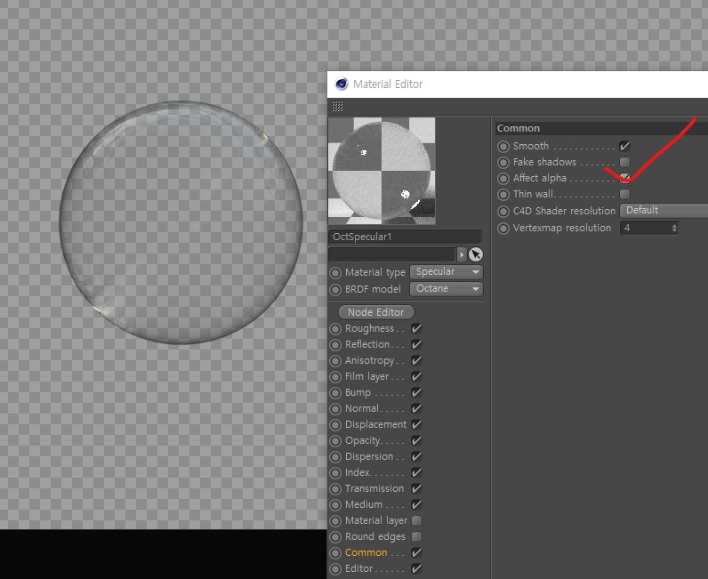Screen dimensions: 708x579
Task: Click the Cinema 4D logo icon
Action: click(342, 84)
